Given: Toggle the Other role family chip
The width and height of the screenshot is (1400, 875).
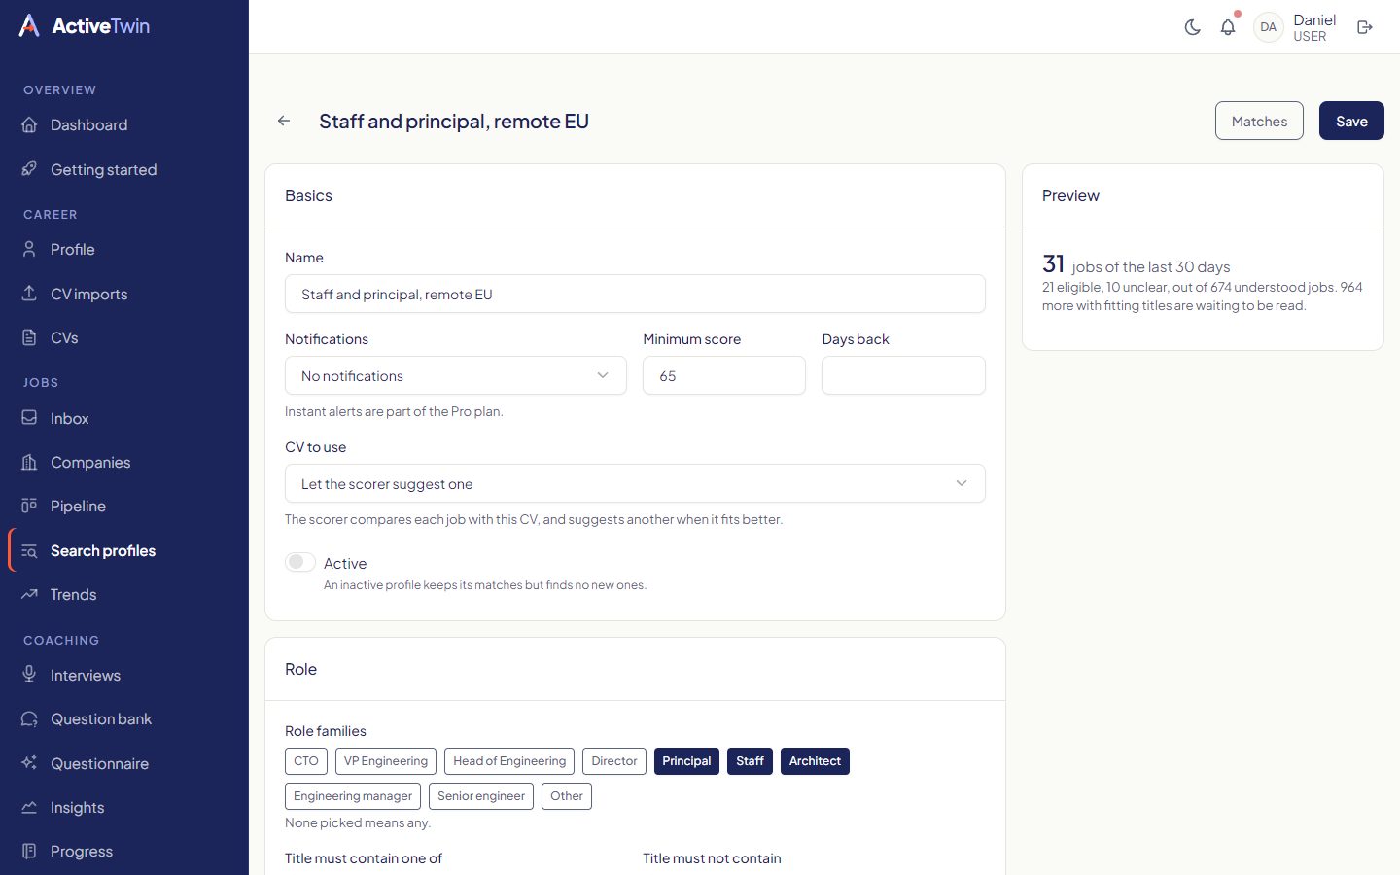Looking at the screenshot, I should click(567, 796).
